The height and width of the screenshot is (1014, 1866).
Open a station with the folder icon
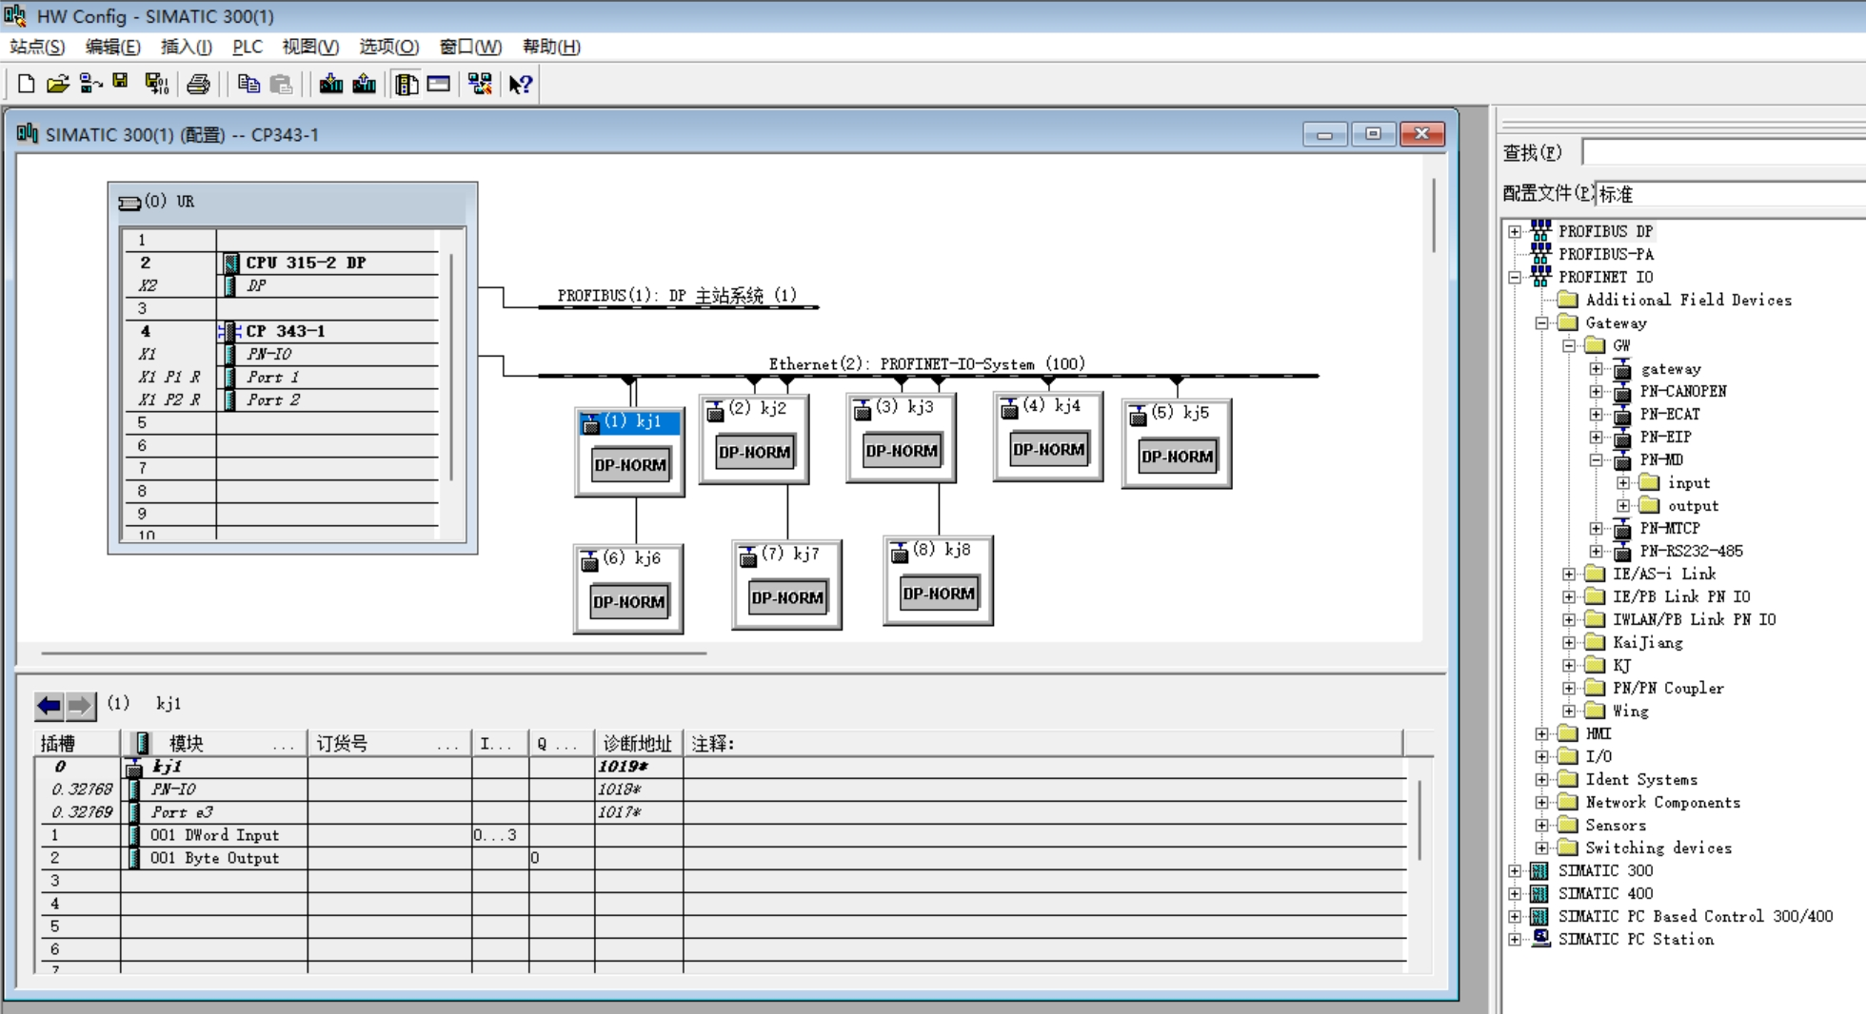pyautogui.click(x=58, y=84)
